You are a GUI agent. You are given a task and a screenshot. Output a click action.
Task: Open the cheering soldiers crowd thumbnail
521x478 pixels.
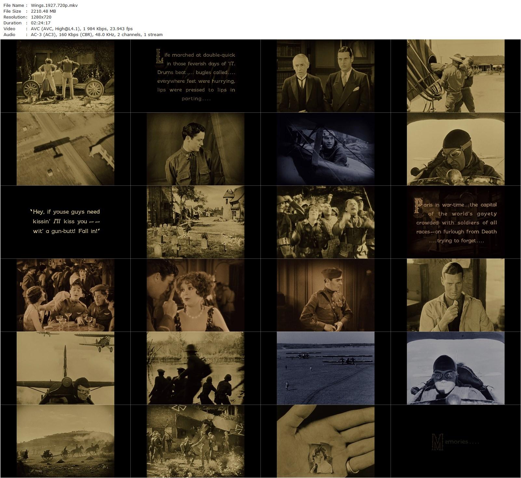[x=326, y=222]
